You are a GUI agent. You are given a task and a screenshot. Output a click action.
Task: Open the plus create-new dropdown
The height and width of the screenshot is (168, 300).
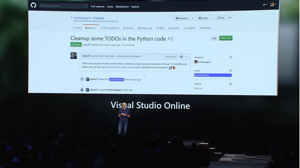(x=265, y=5)
